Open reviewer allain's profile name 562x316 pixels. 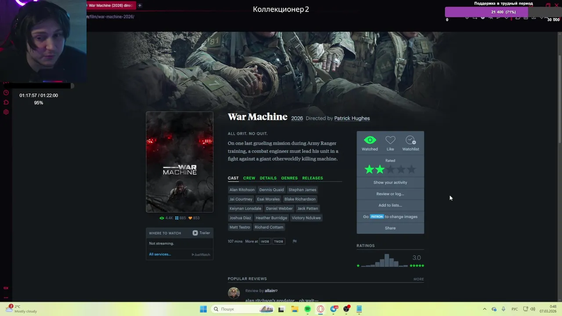pos(271,291)
